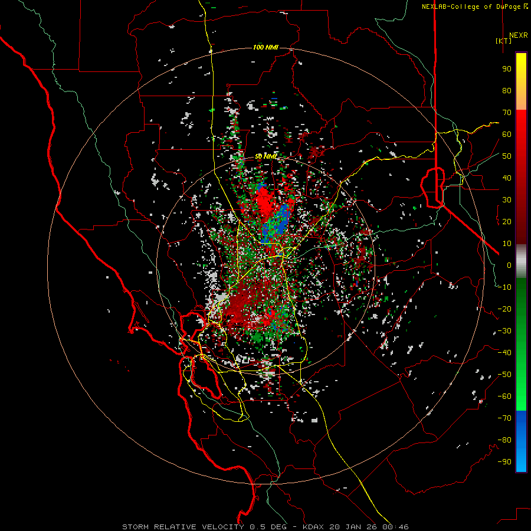Click the 20 JAN 26 date in the footer
The image size is (531, 531).
tap(353, 527)
